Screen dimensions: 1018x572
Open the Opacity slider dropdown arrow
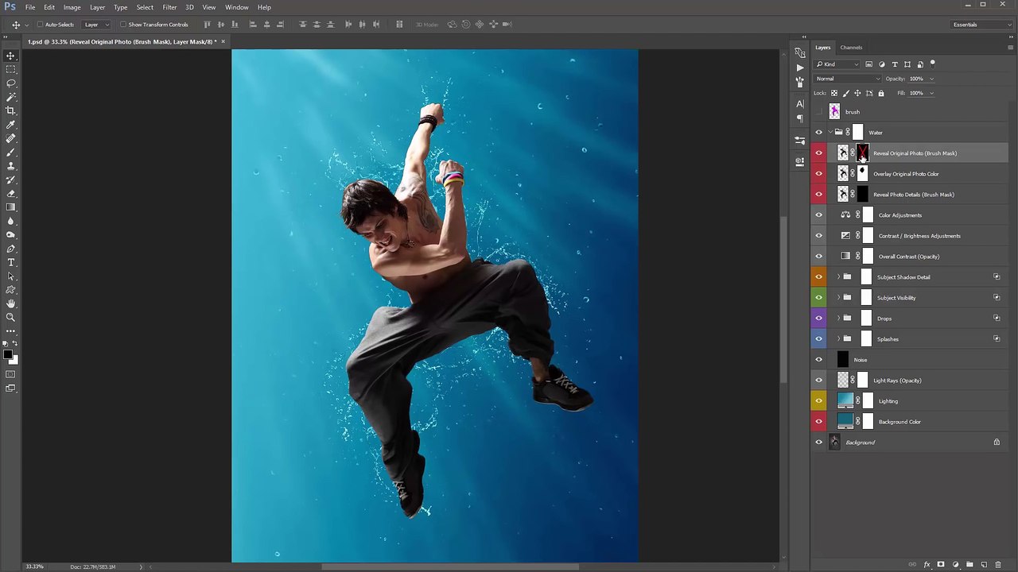931,79
